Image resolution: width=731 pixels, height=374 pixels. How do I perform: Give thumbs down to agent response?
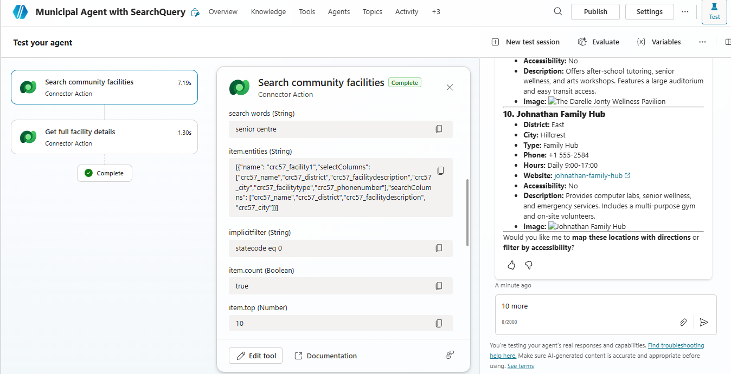[529, 265]
